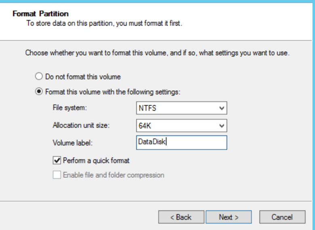Click the Perform a quick format label text
The width and height of the screenshot is (315, 230).
96,160
